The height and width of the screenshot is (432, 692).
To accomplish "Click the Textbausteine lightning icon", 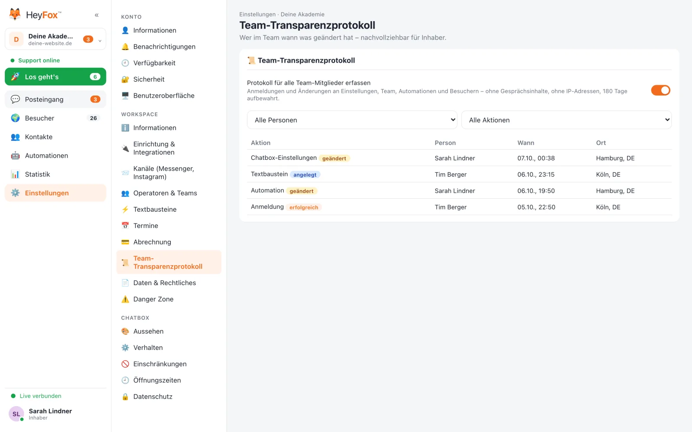I will (x=125, y=210).
